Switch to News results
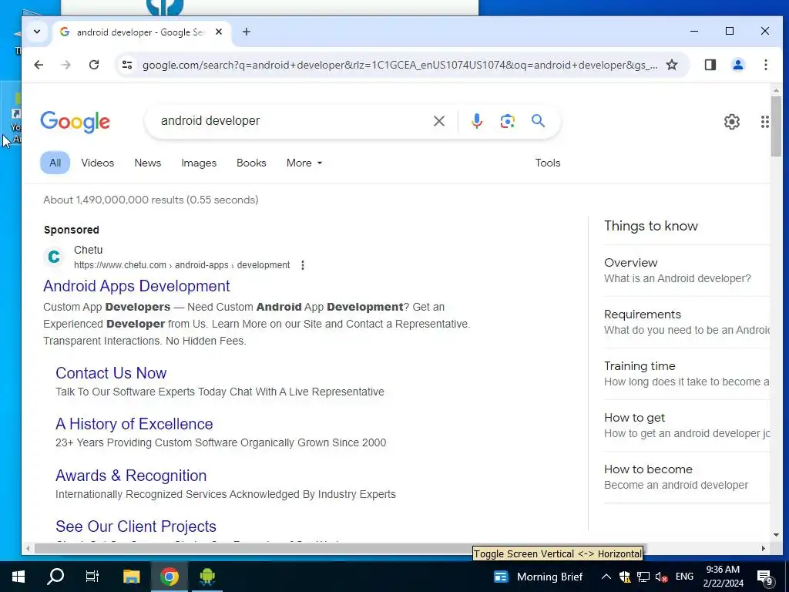Viewport: 789px width, 592px height. [x=147, y=163]
